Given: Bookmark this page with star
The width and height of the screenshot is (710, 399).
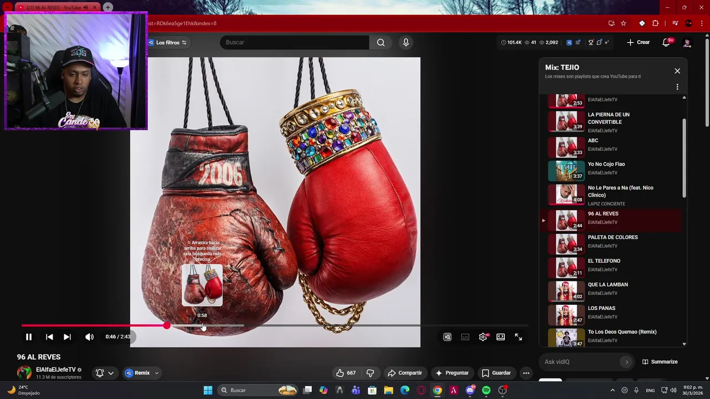Looking at the screenshot, I should pos(623,23).
